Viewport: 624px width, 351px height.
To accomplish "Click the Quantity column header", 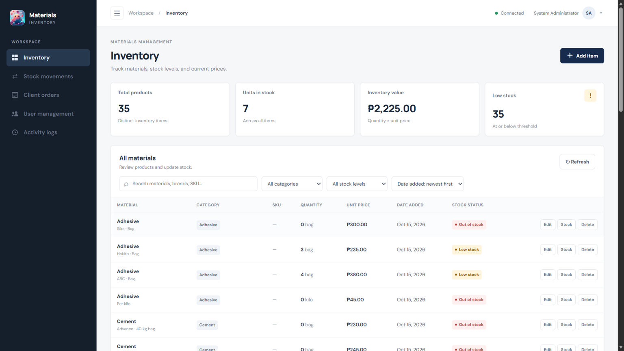I will tap(311, 205).
